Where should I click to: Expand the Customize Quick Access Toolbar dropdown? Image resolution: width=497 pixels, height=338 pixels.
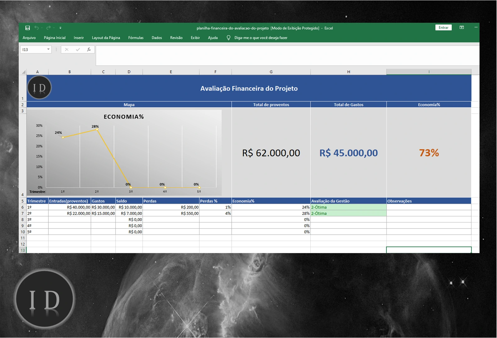[61, 28]
